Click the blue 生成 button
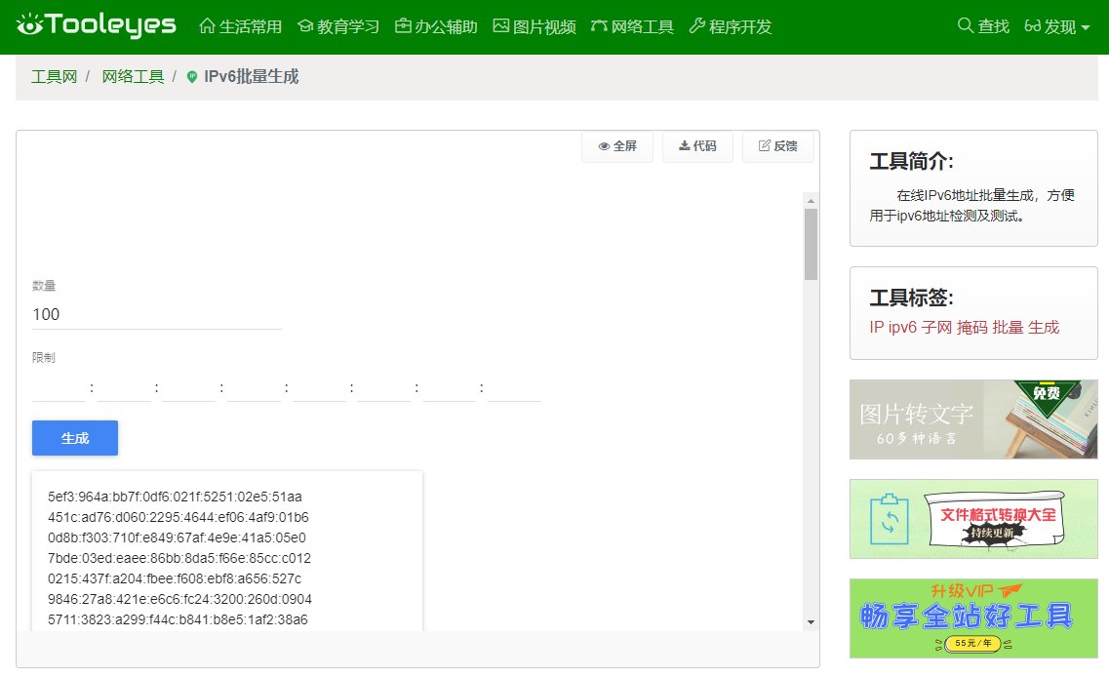Screen dimensions: 1109x677 (x=75, y=438)
